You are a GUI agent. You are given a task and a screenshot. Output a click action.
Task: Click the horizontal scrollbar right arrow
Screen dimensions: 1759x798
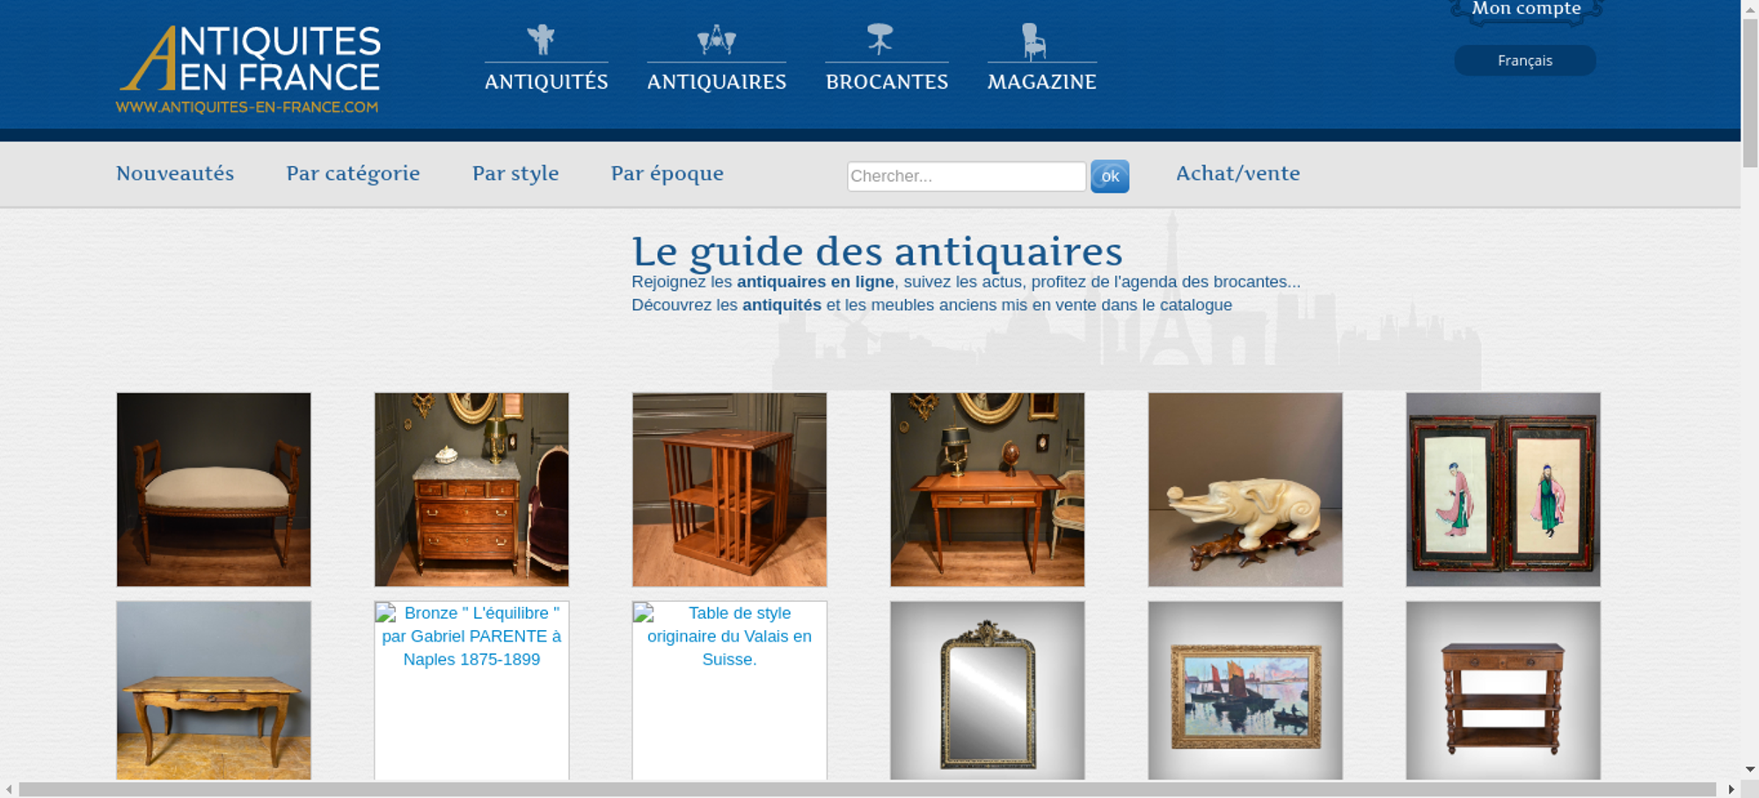pos(1731,789)
